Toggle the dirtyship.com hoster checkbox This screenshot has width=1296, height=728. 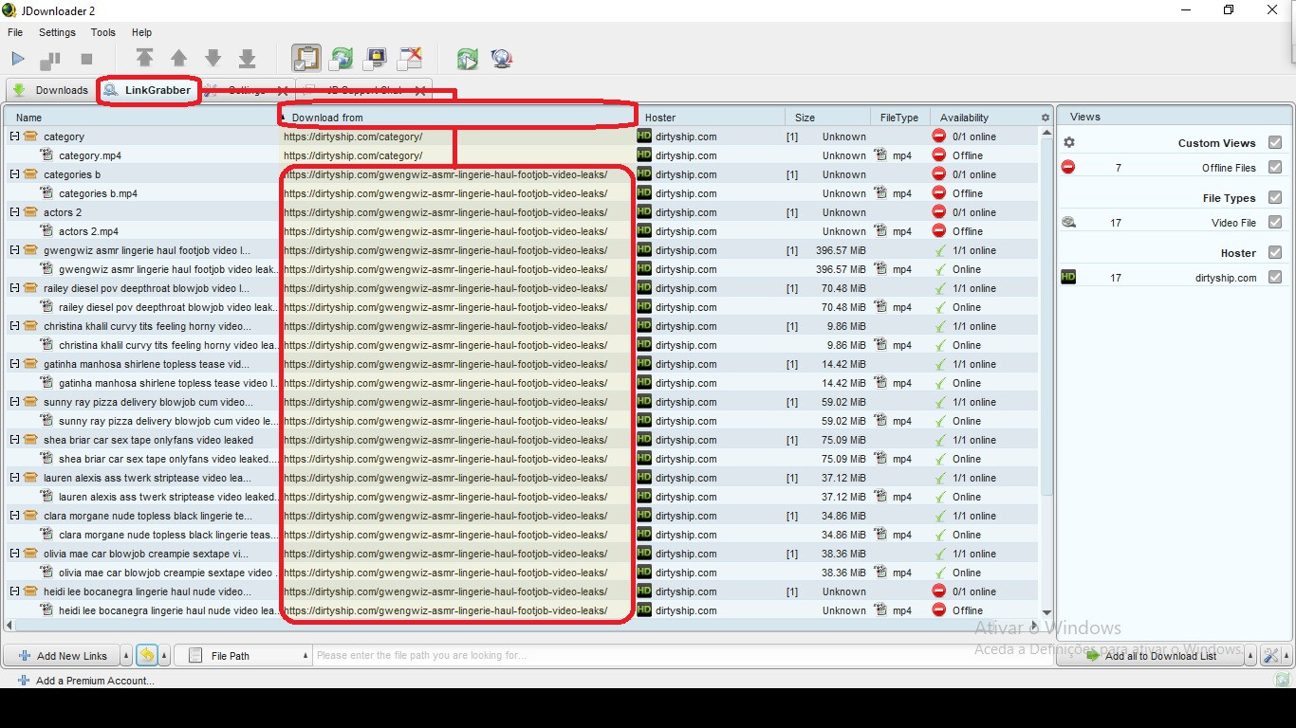[1274, 277]
